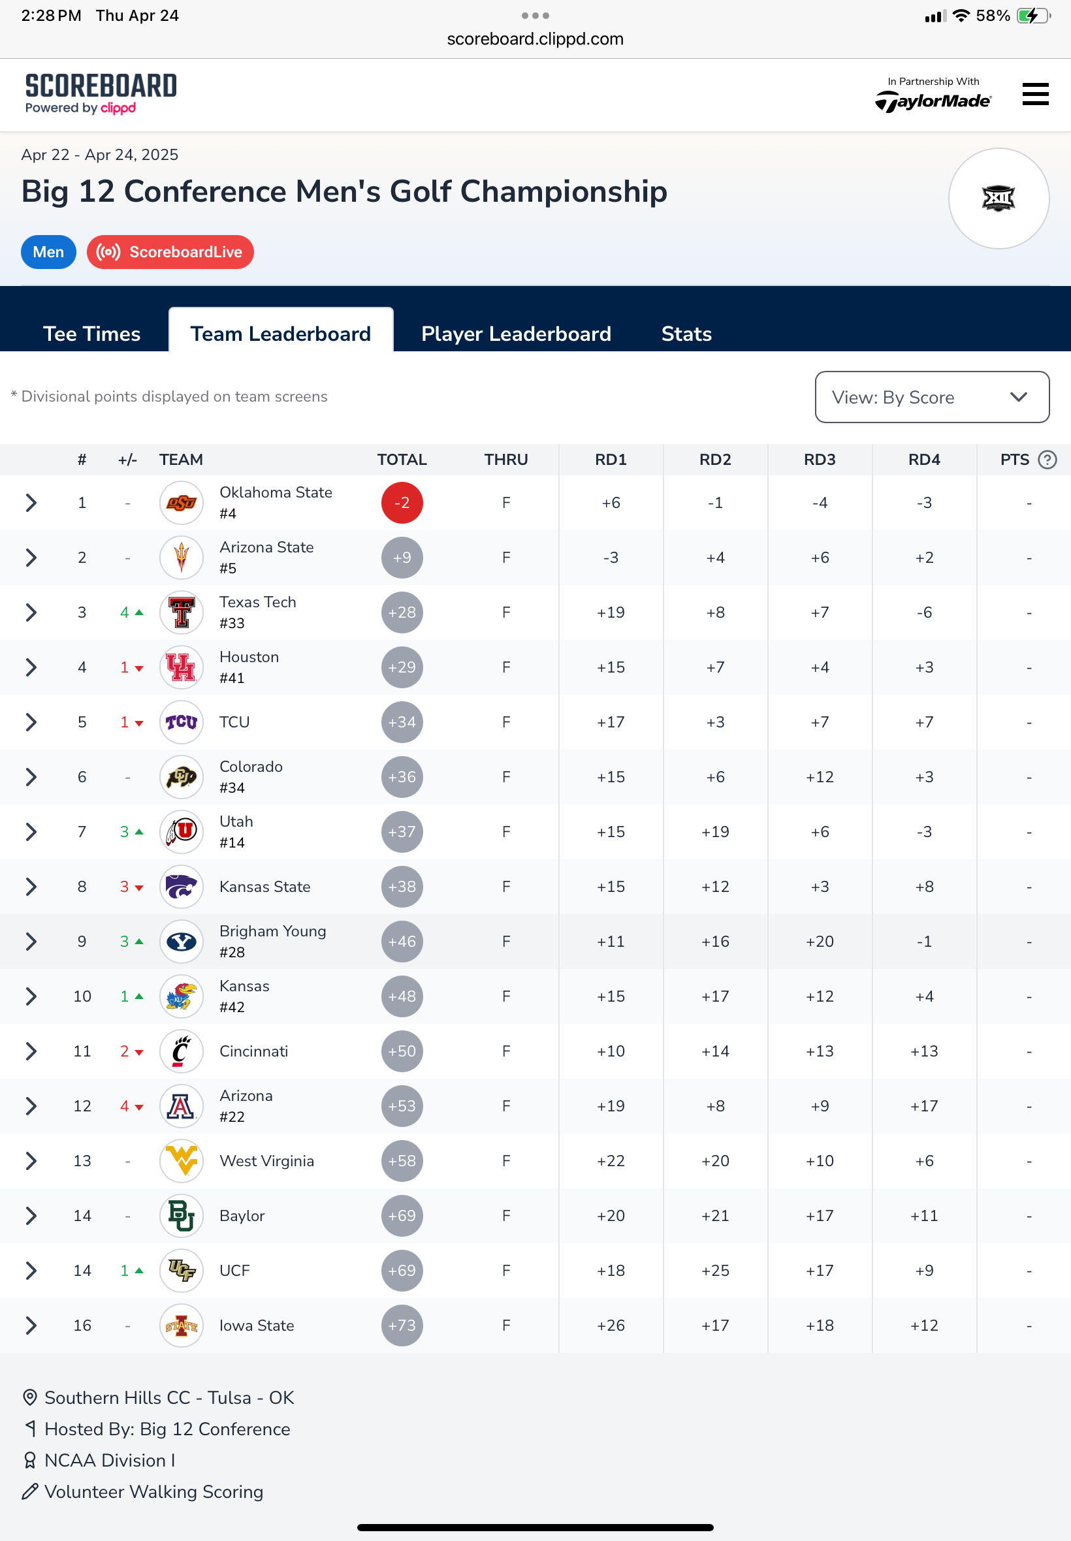This screenshot has height=1541, width=1071.
Task: Click the TCU team logo
Action: click(181, 722)
